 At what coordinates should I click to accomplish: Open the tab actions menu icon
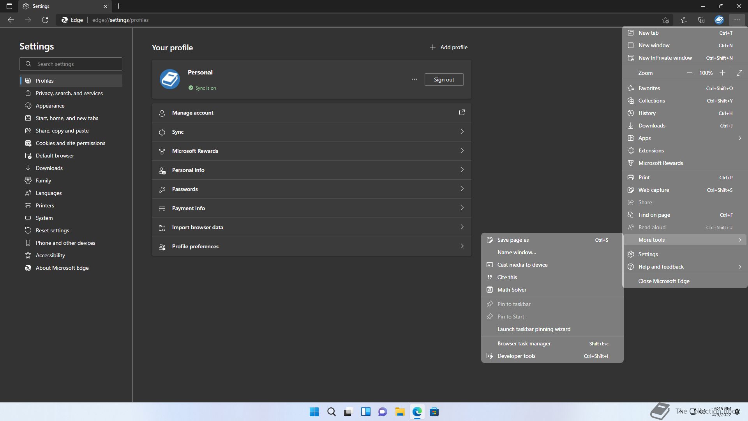(x=9, y=6)
